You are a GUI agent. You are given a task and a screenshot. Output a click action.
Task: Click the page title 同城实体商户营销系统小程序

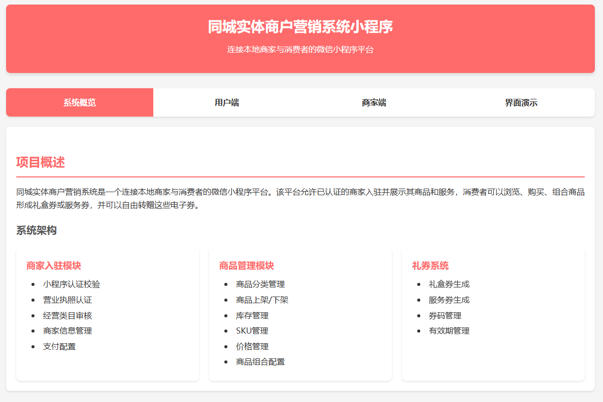pos(300,27)
